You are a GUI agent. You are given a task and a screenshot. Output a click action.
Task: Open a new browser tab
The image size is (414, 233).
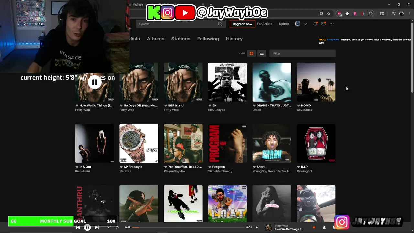(x=211, y=5)
